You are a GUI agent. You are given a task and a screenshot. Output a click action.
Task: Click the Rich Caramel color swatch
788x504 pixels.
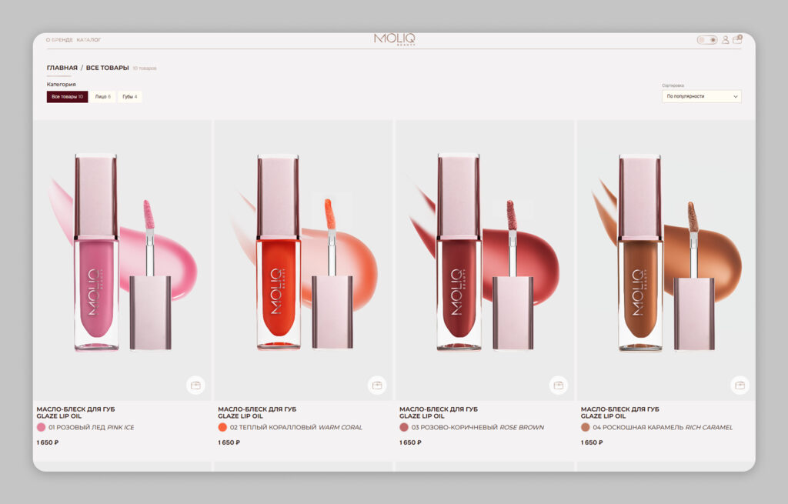point(586,427)
